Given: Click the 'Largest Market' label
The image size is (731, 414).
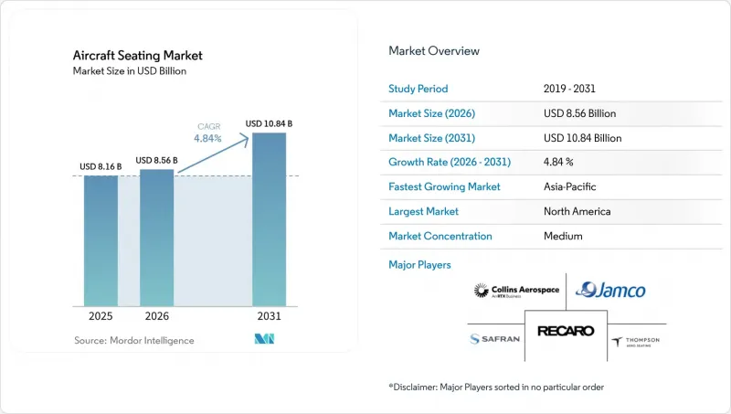Looking at the screenshot, I should coord(423,212).
